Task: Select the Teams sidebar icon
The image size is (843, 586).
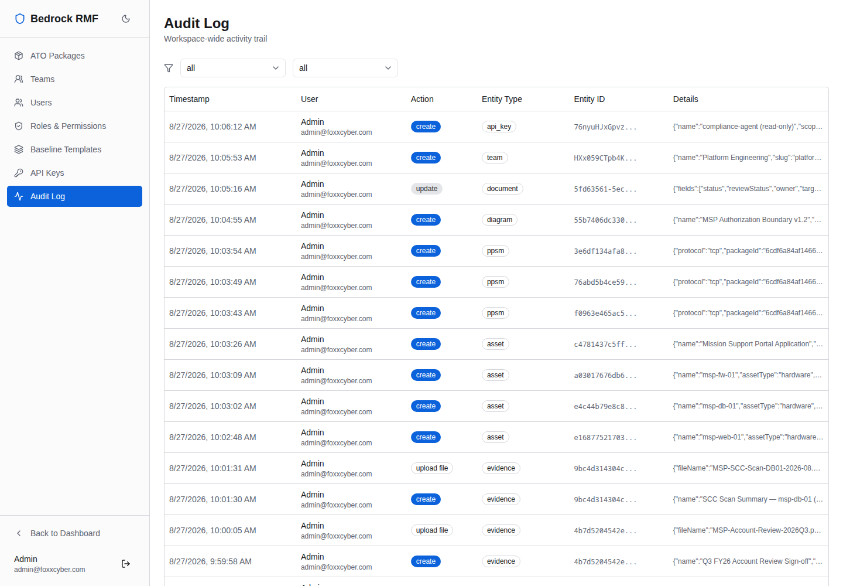Action: [19, 79]
